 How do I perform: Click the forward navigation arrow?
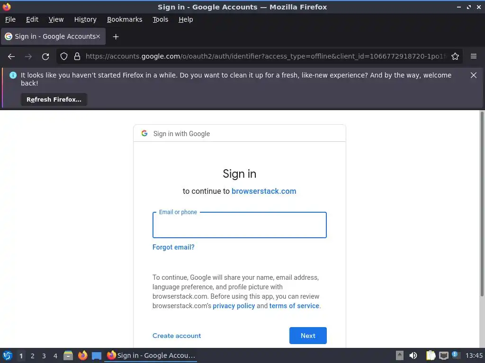click(x=28, y=57)
